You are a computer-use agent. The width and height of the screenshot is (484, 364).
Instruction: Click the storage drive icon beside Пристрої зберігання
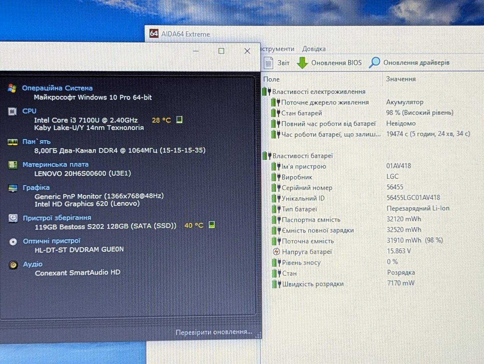pyautogui.click(x=13, y=218)
